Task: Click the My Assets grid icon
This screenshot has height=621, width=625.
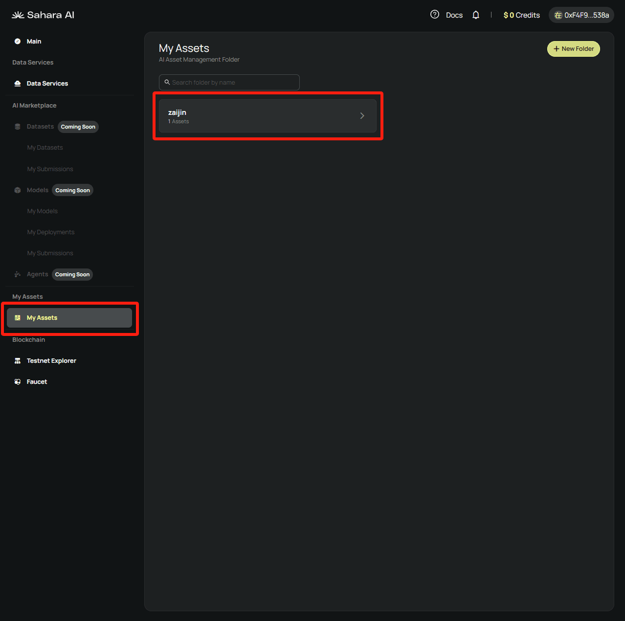Action: [x=18, y=318]
